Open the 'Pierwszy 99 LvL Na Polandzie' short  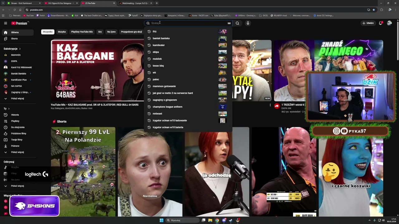83,172
